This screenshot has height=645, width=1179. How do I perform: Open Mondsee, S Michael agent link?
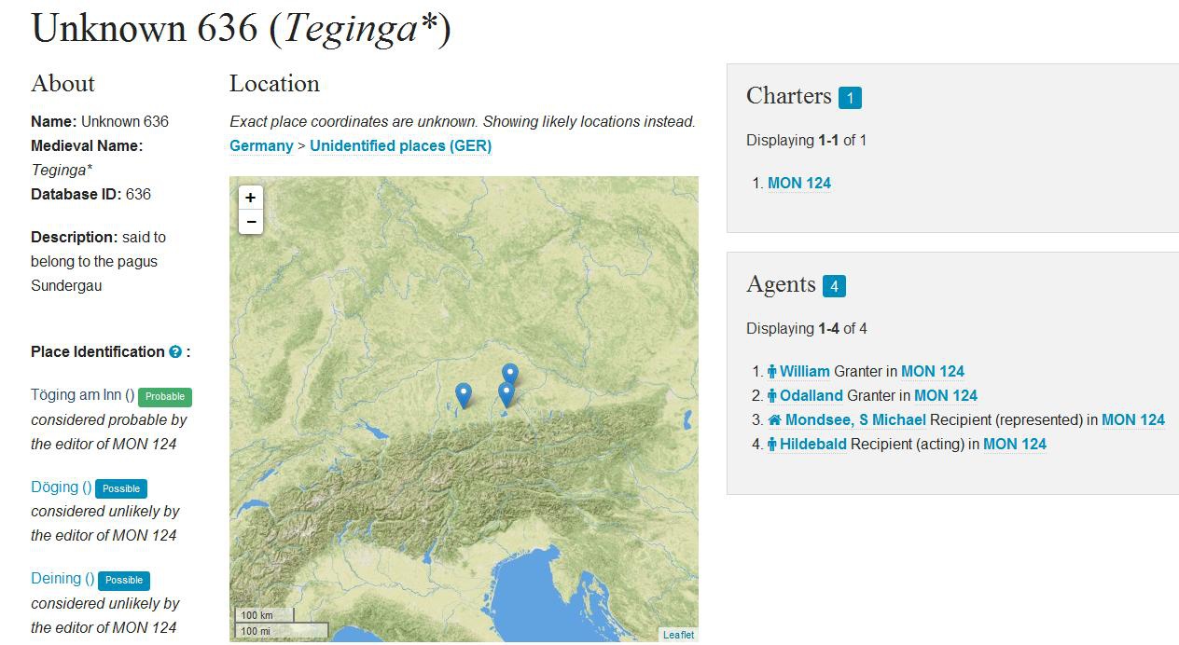point(855,419)
